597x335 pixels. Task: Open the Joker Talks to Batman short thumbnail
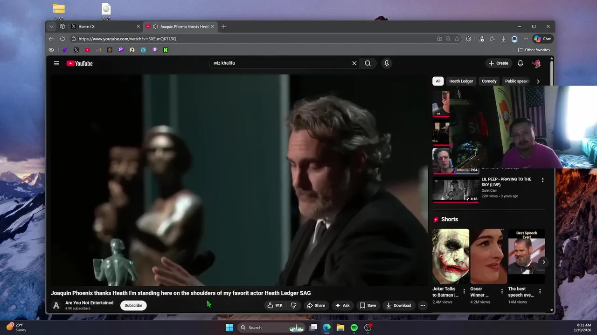pyautogui.click(x=451, y=256)
